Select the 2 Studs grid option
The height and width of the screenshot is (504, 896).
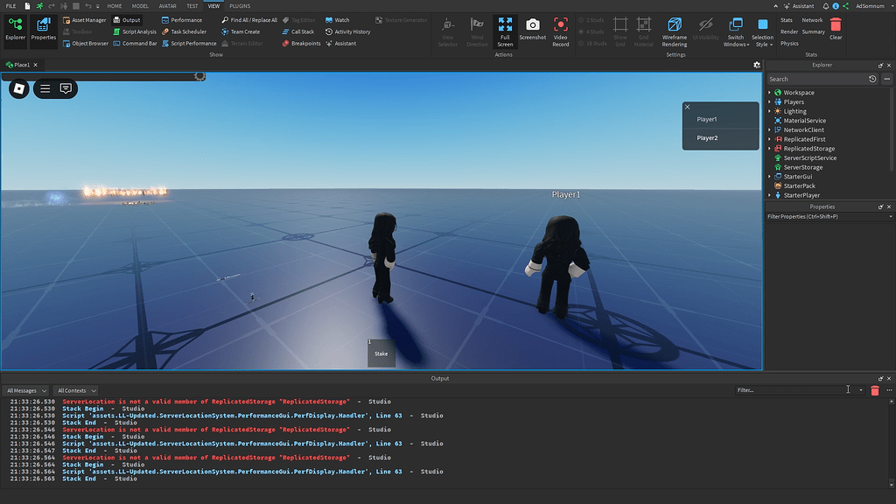tap(591, 20)
